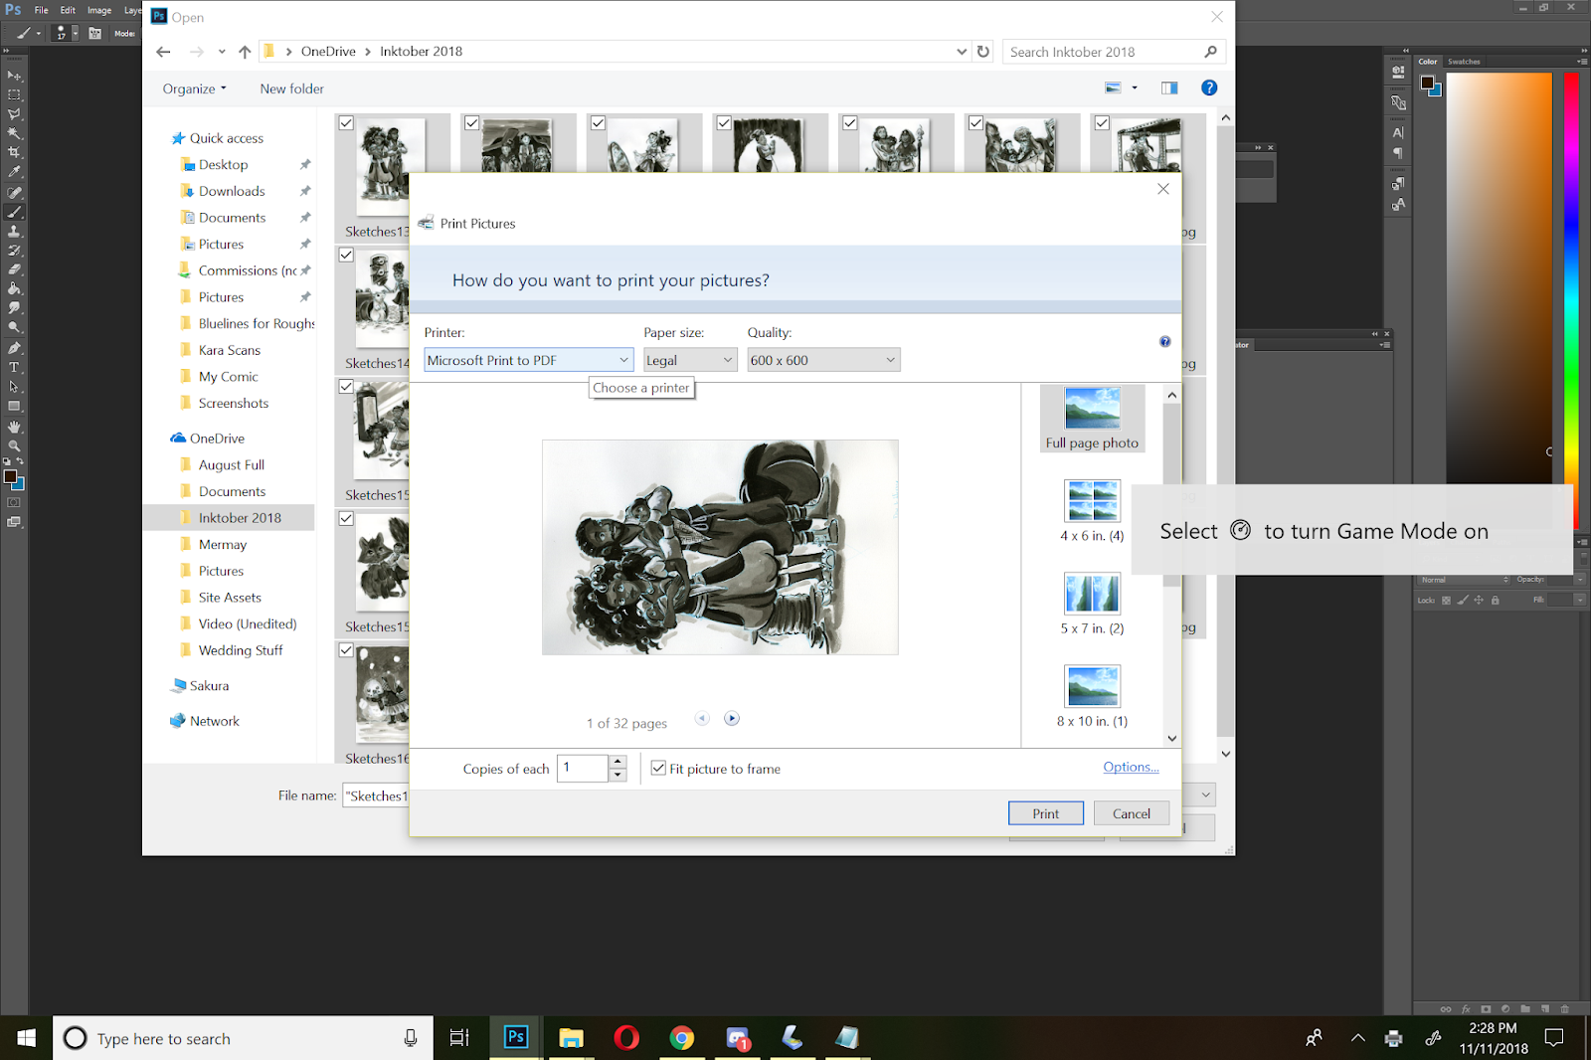Screen dimensions: 1591x1060
Task: Click the help icon in Print Pictures
Action: click(x=1164, y=342)
